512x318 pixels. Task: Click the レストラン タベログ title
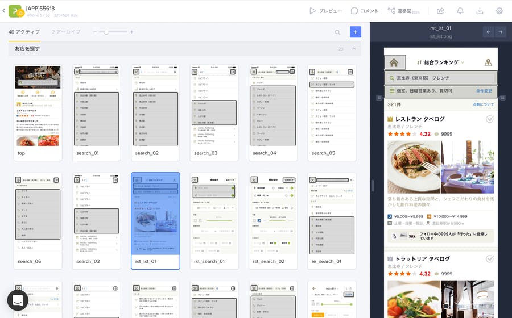click(420, 119)
